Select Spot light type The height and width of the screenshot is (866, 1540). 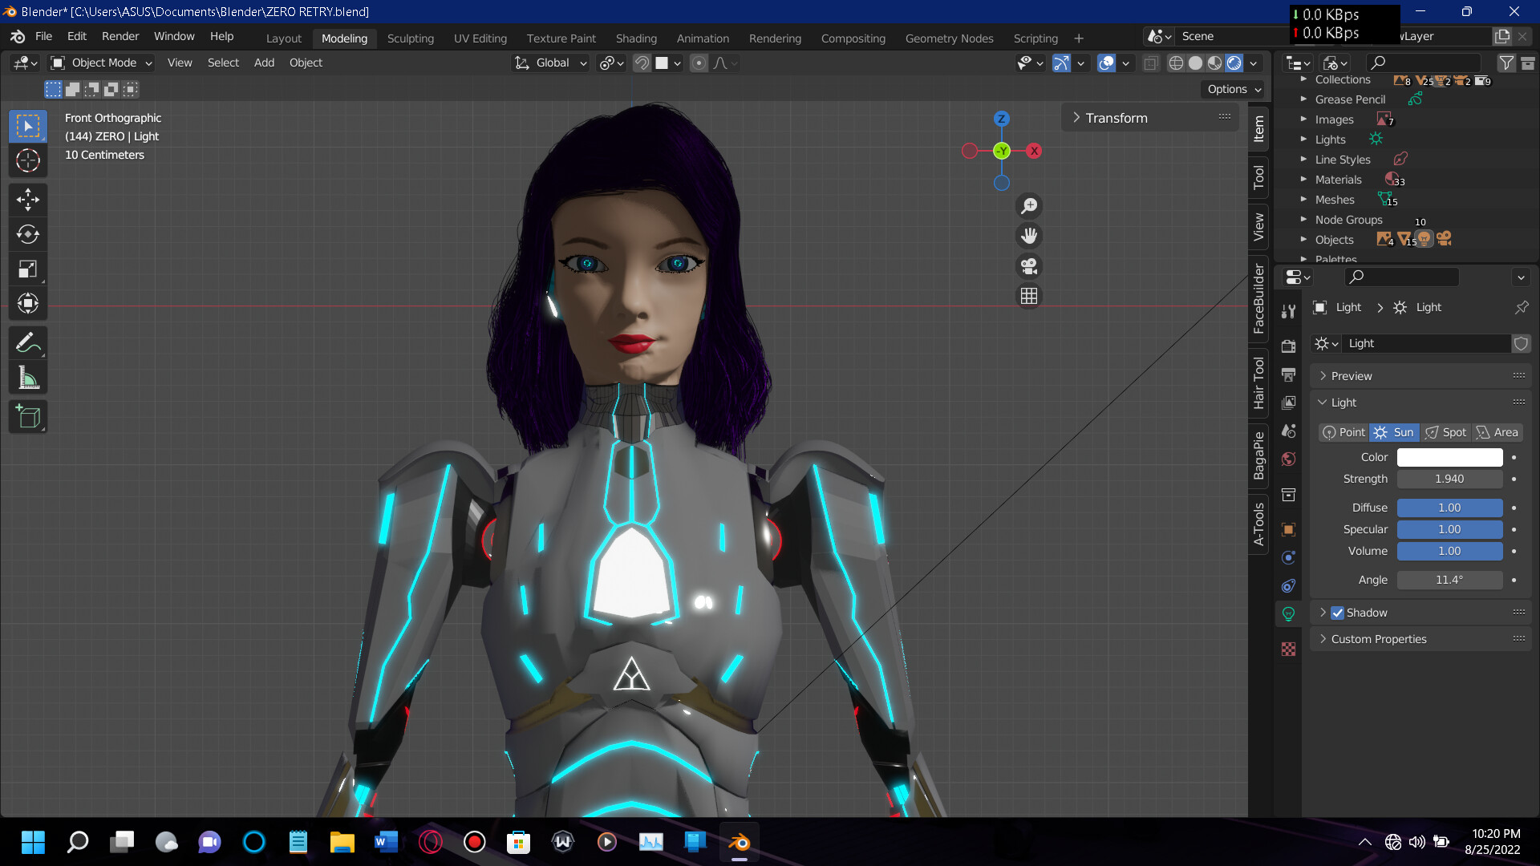click(x=1445, y=432)
